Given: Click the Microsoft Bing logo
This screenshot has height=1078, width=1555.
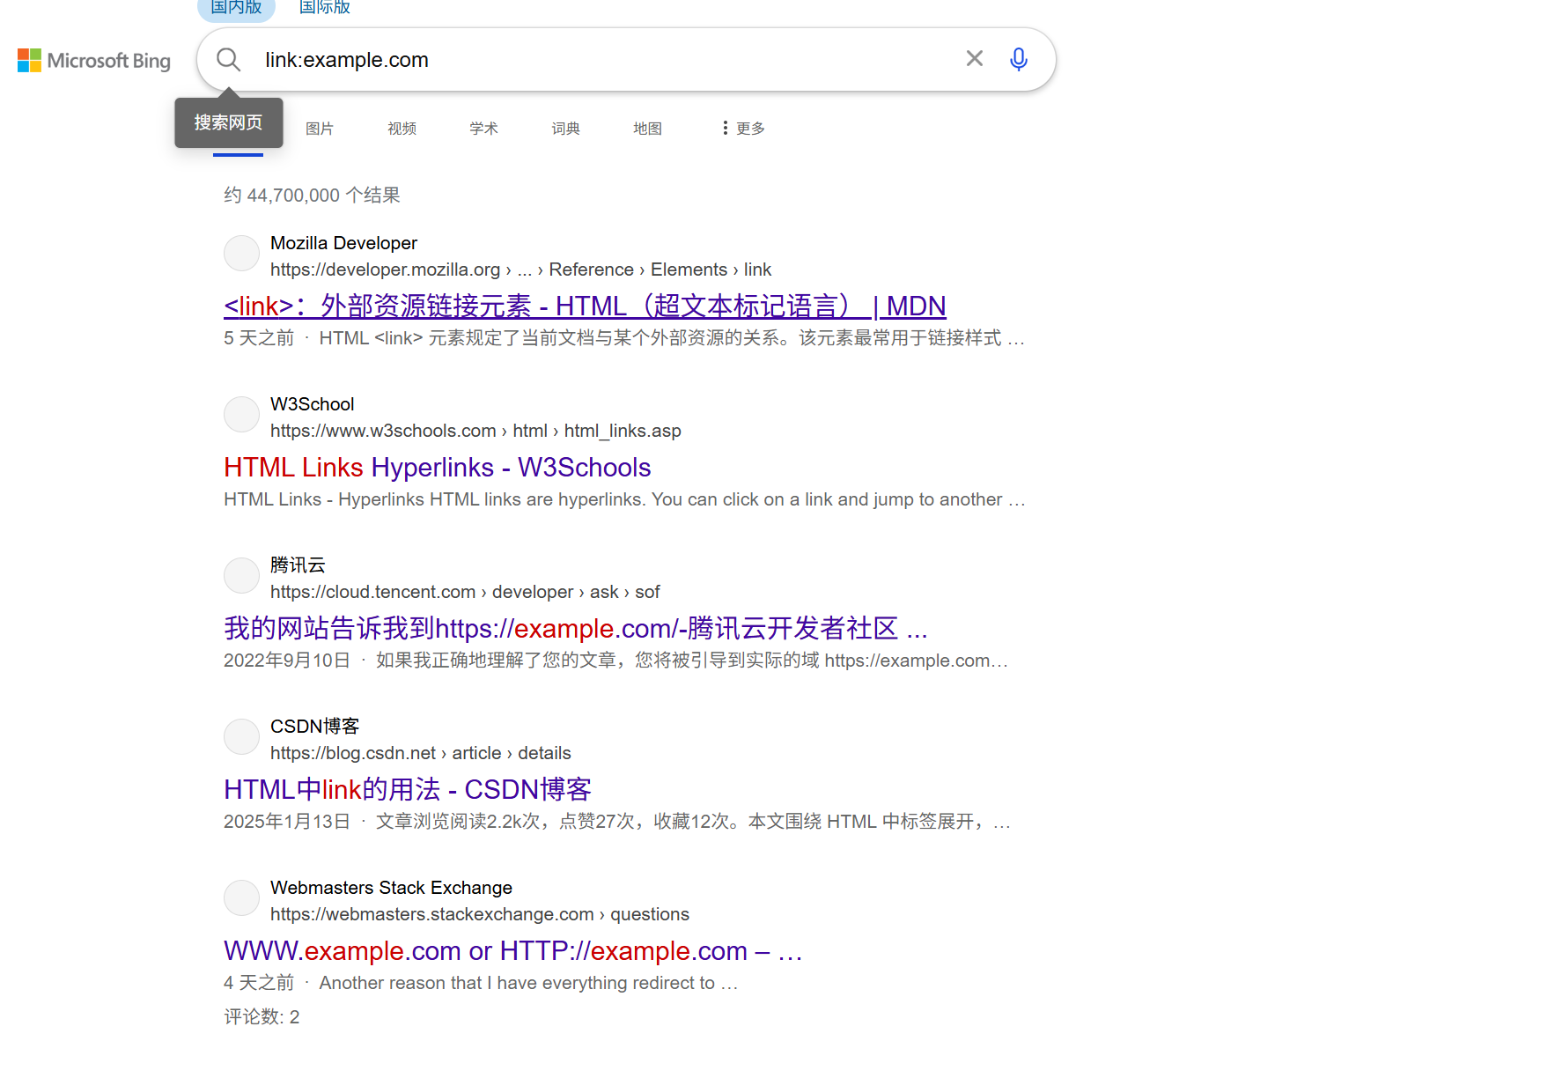Looking at the screenshot, I should (93, 60).
